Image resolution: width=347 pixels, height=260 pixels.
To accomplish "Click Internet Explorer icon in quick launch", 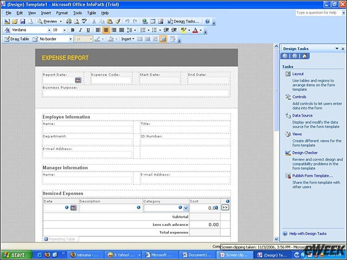I will pyautogui.click(x=40, y=255).
